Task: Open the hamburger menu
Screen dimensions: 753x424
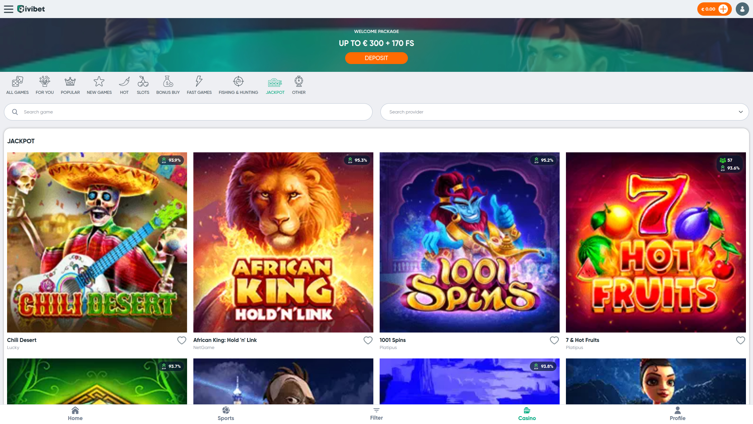Action: coord(9,9)
